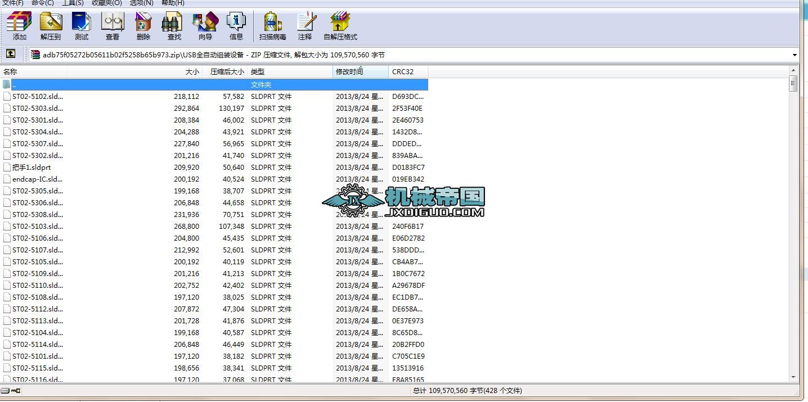Select file ST02-5306.sld...
Screen dimensions: 808x402
pyautogui.click(x=38, y=202)
